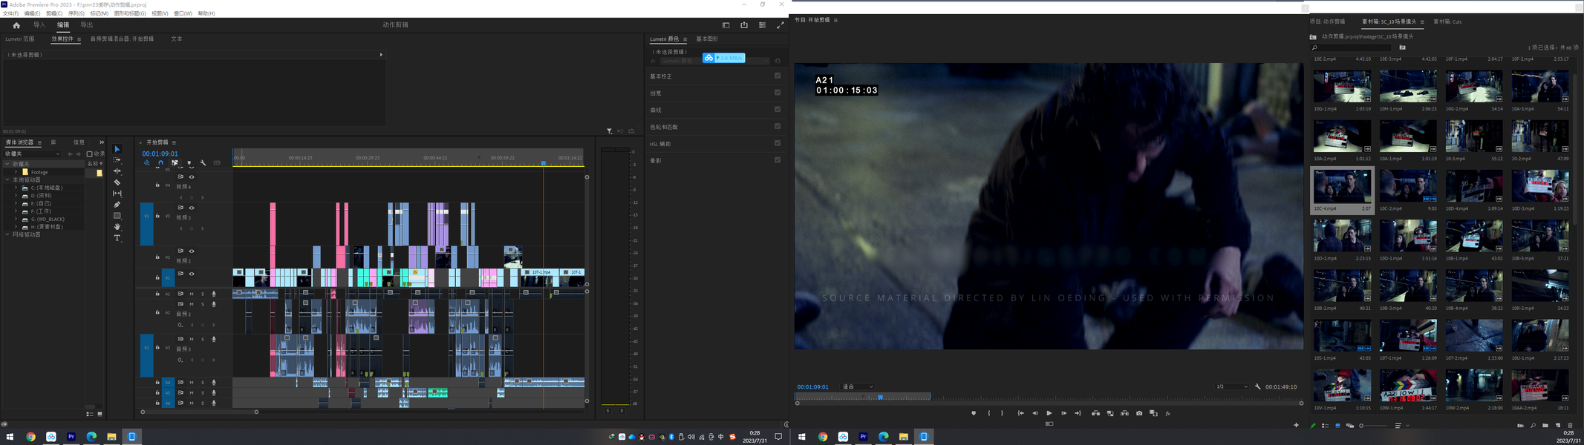Image resolution: width=1584 pixels, height=445 pixels.
Task: Open 窗口(W) menu
Action: (x=183, y=13)
